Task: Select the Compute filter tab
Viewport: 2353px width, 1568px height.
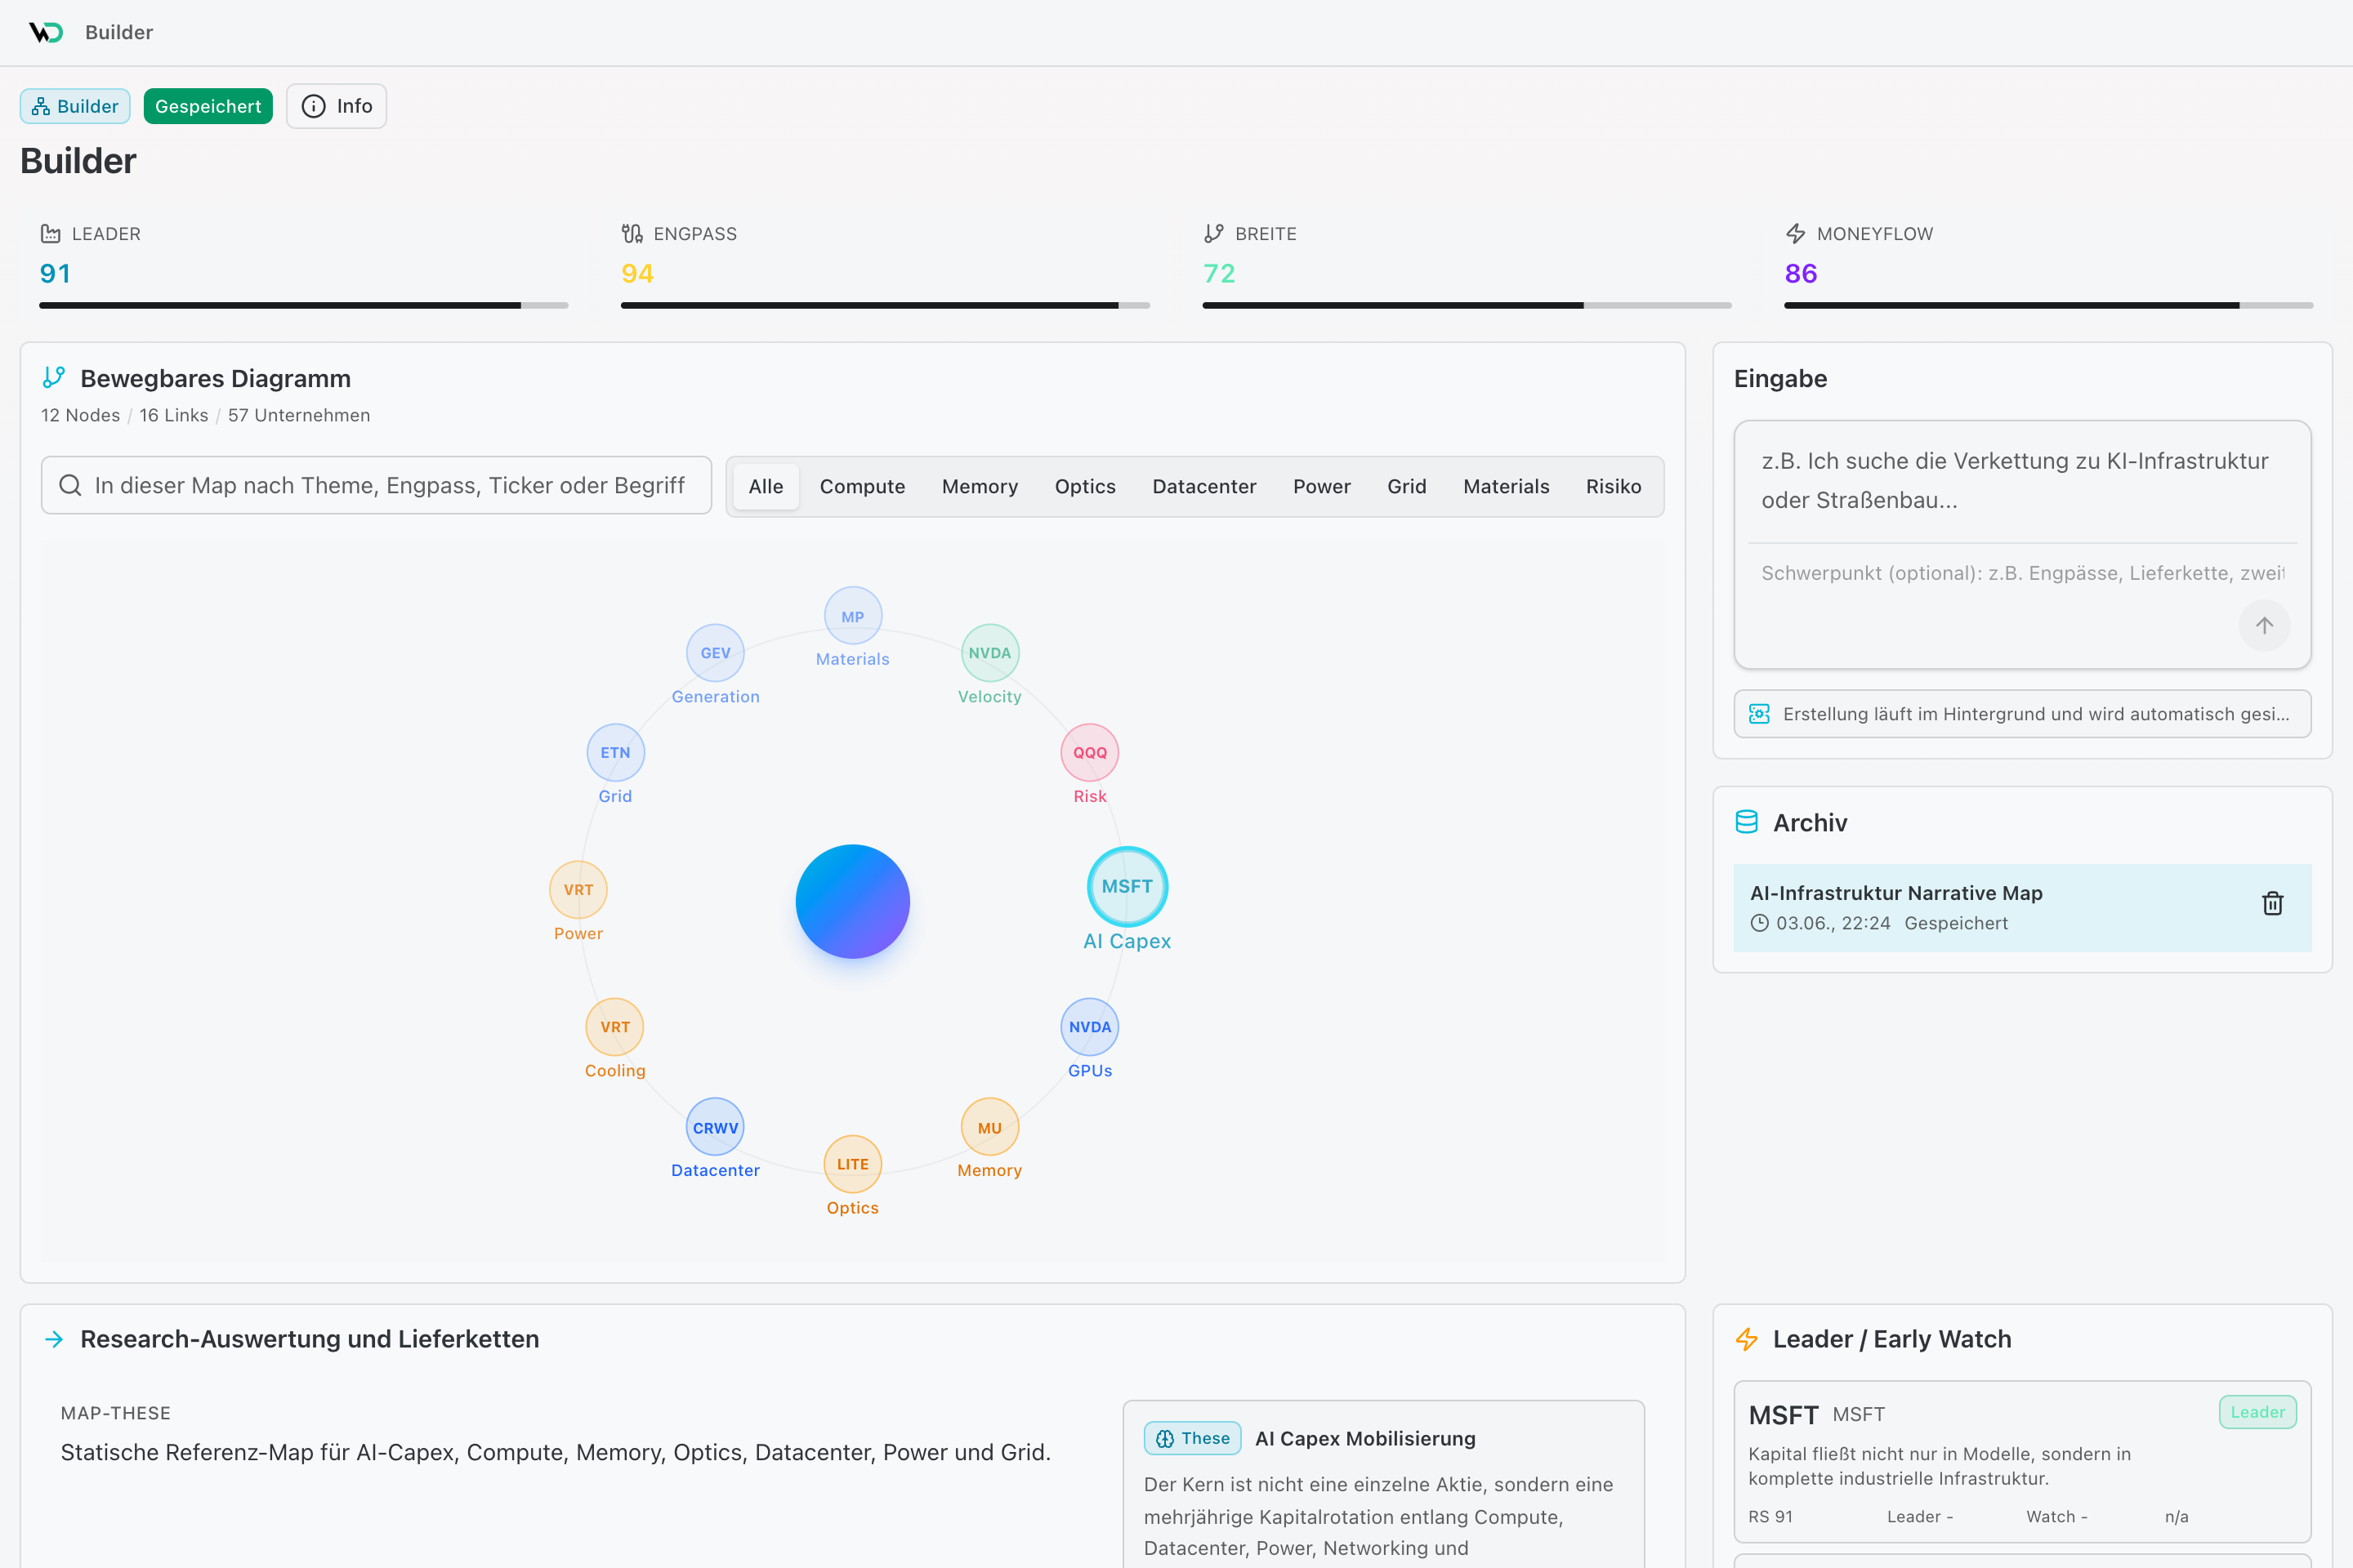Action: click(x=863, y=486)
